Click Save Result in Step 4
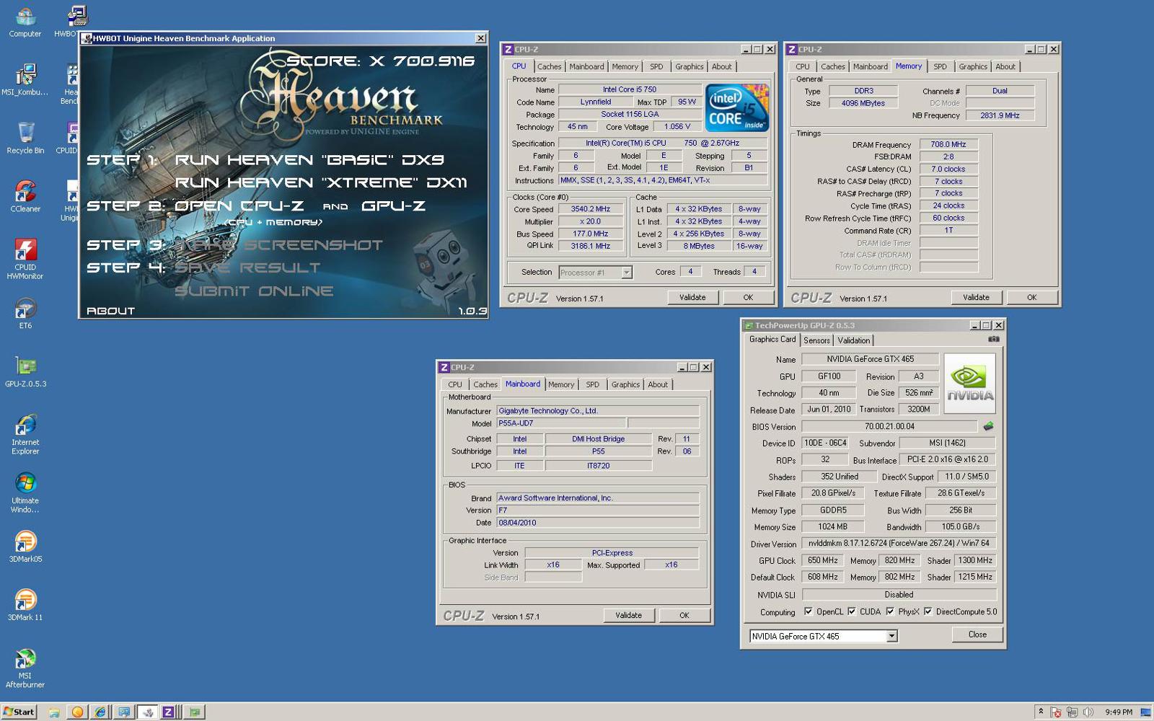Viewport: 1154px width, 721px height. [x=247, y=267]
